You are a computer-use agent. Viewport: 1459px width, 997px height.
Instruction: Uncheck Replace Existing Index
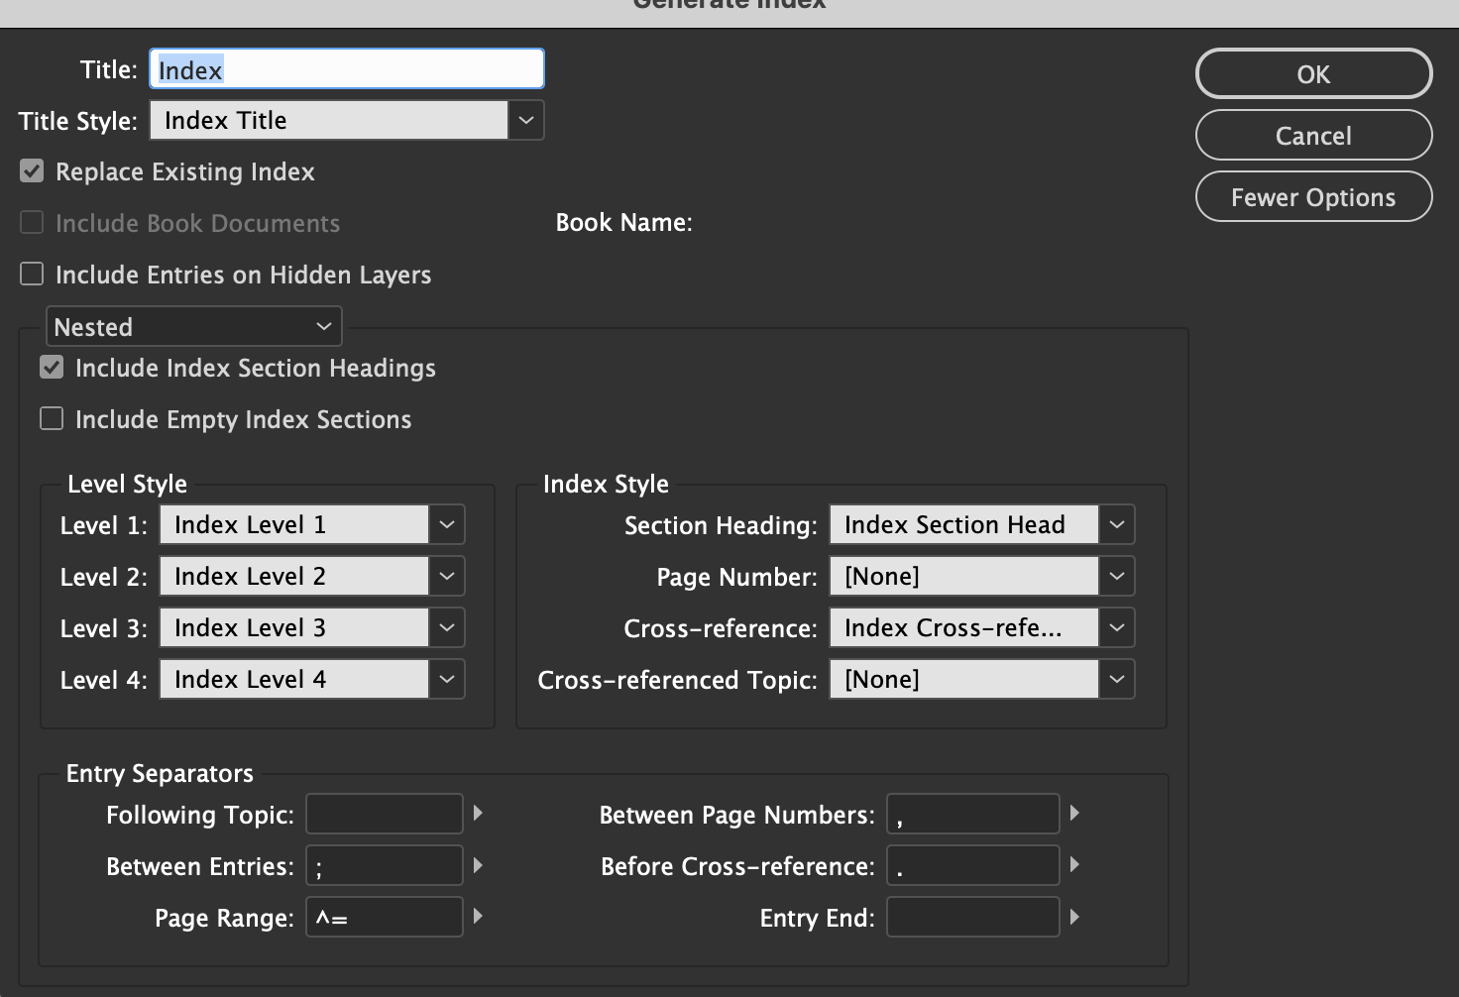tap(31, 170)
